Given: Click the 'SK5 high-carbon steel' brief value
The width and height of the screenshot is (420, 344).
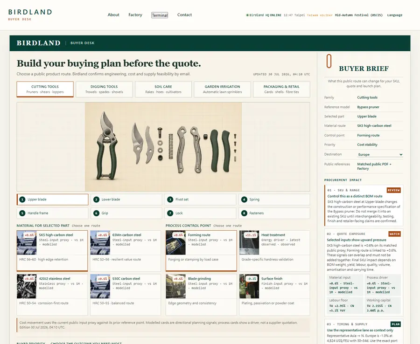Looking at the screenshot, I should point(374,126).
